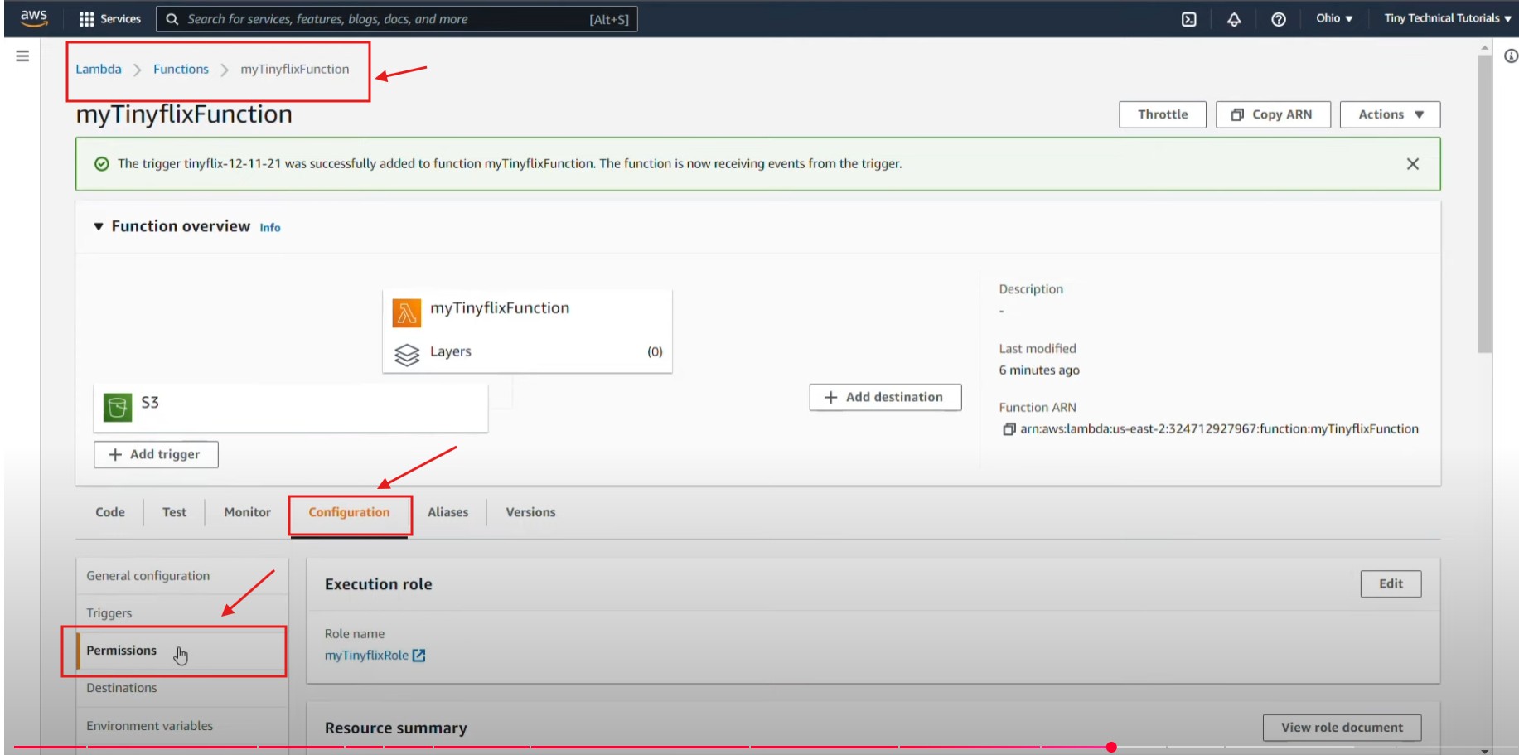Switch to the Monitor tab
The height and width of the screenshot is (755, 1519).
coord(247,512)
